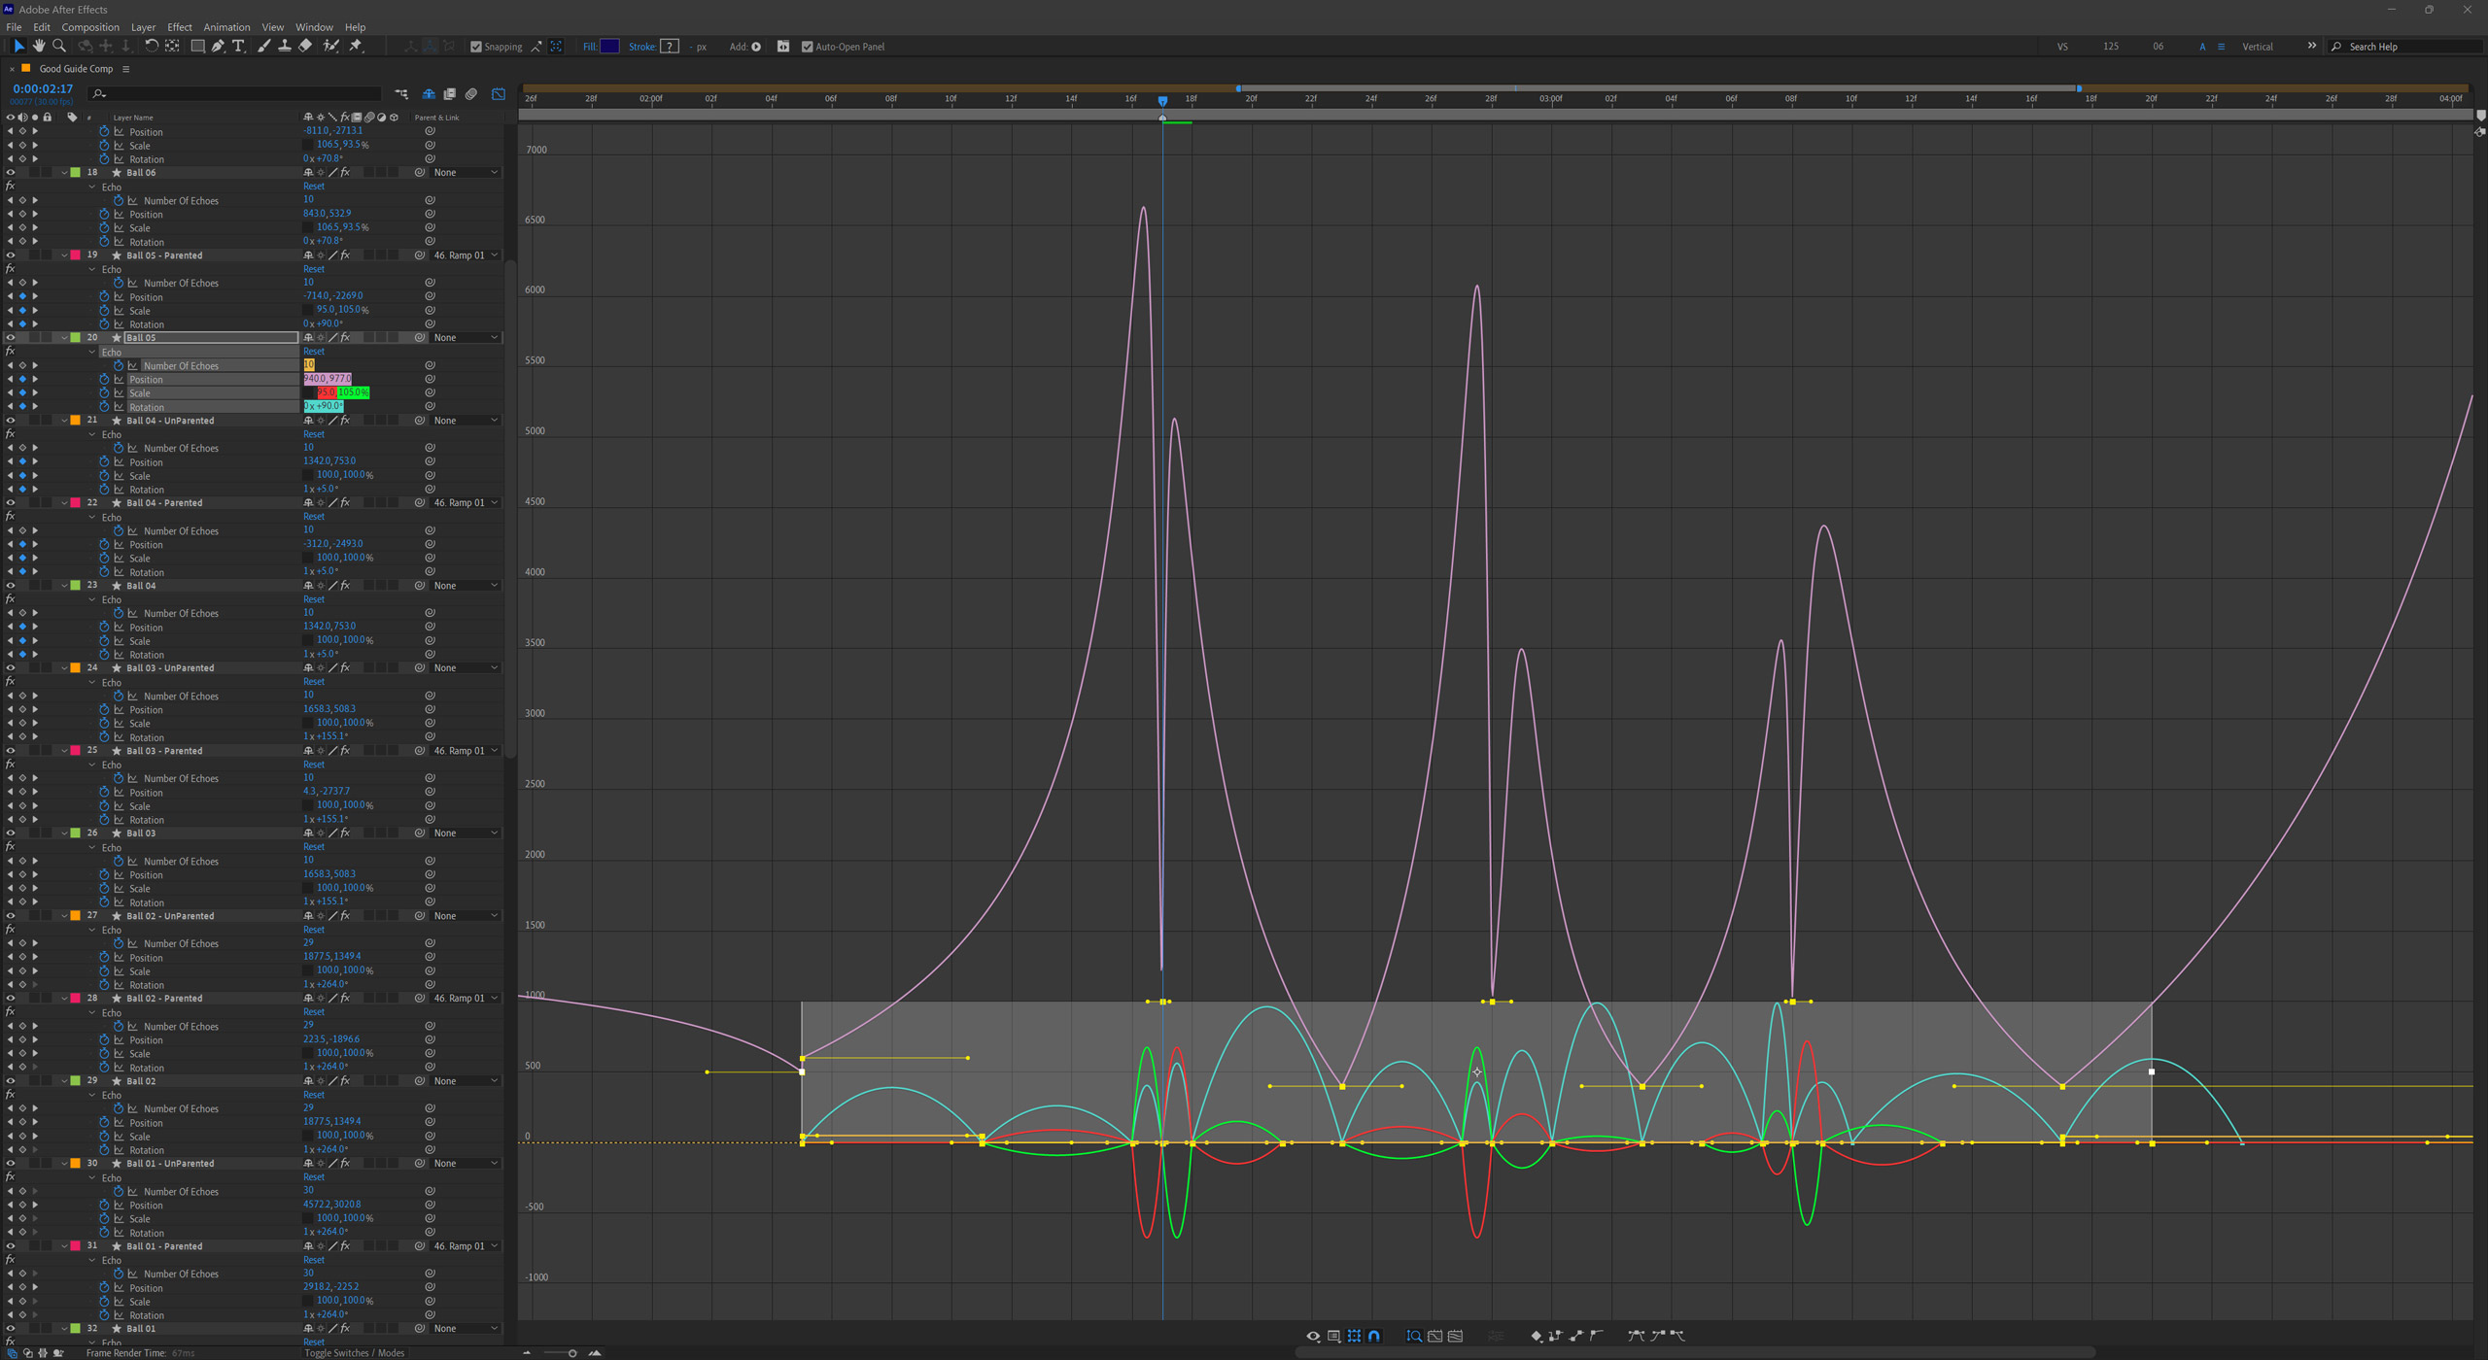Convert keyframes to Hold in graph editor

1555,1336
